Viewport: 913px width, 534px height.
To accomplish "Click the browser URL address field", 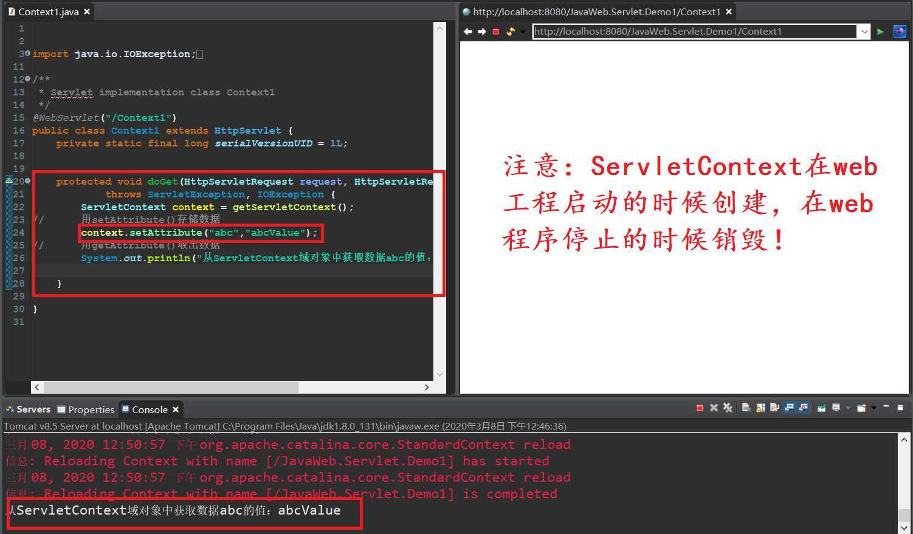I will point(694,32).
